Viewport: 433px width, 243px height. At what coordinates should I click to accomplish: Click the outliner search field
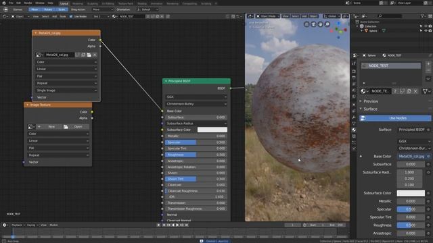click(x=390, y=16)
